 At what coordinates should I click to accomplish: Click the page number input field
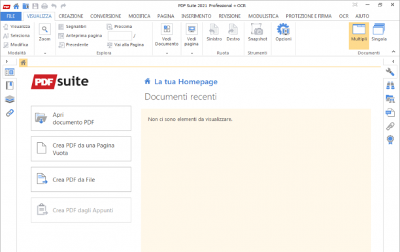point(120,36)
